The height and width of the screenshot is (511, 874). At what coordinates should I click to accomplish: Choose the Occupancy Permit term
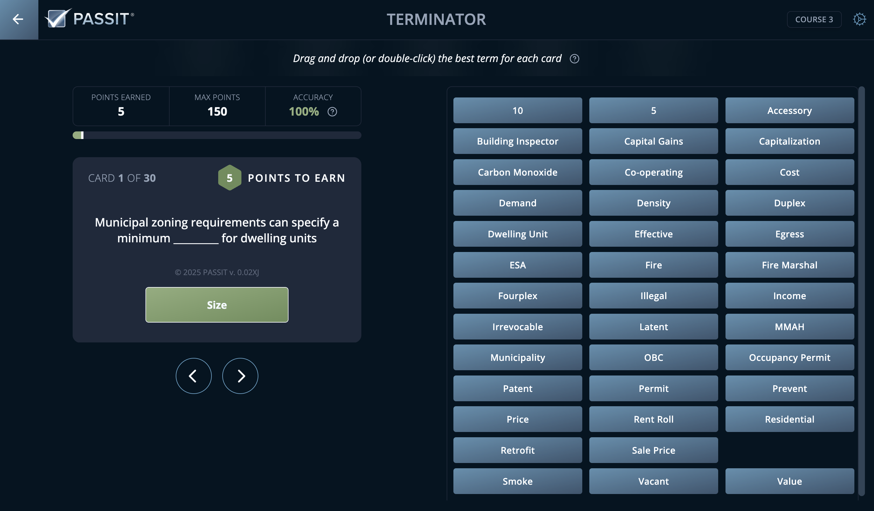pos(789,358)
